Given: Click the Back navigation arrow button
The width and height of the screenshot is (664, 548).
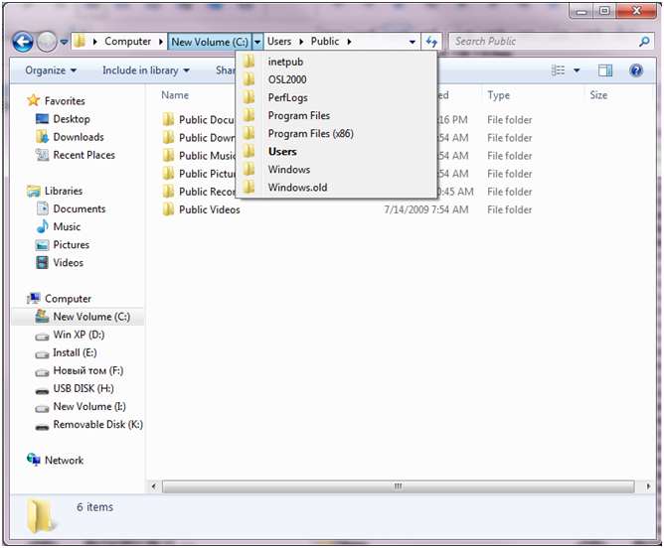Looking at the screenshot, I should (x=23, y=42).
